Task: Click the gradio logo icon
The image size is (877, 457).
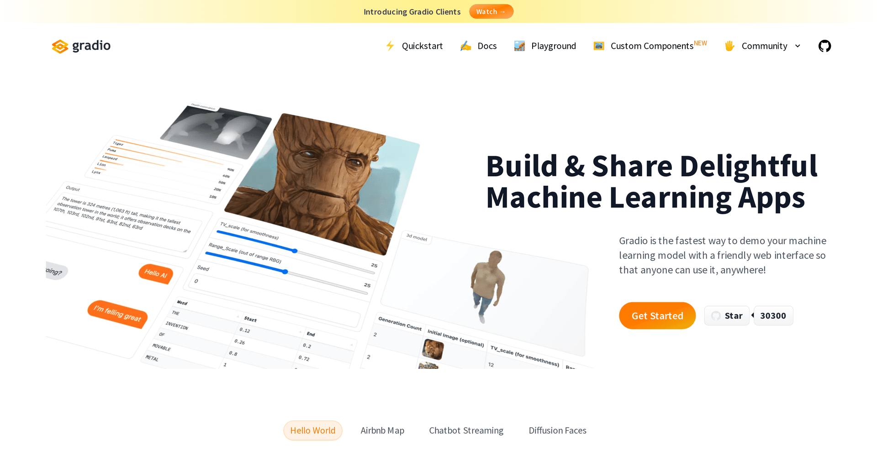Action: click(60, 46)
